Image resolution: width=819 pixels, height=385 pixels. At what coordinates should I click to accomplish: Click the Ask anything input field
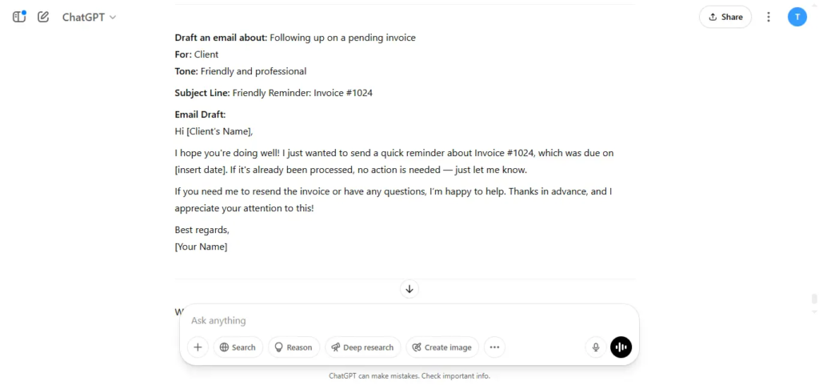409,320
